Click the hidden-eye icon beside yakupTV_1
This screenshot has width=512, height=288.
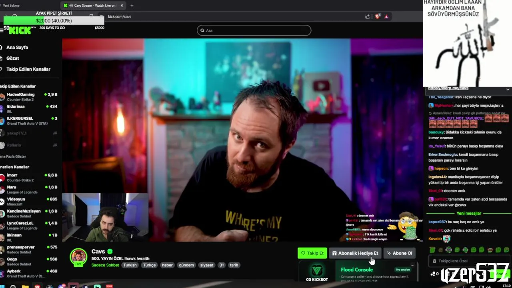point(55,133)
